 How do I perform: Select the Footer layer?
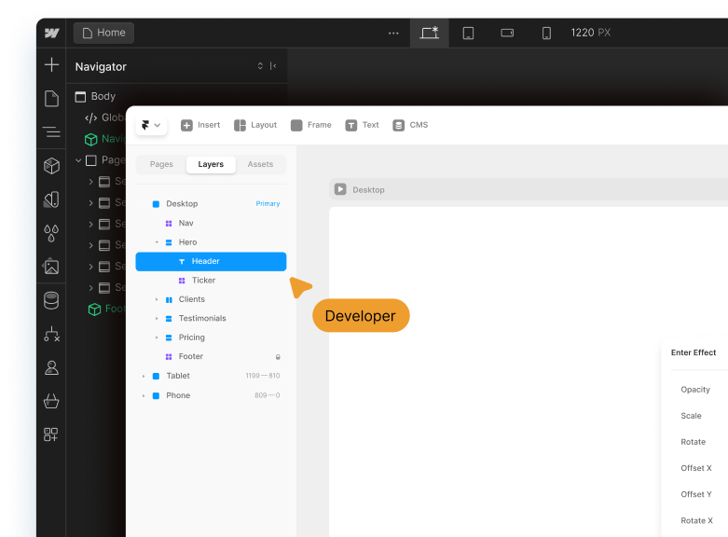(x=191, y=357)
